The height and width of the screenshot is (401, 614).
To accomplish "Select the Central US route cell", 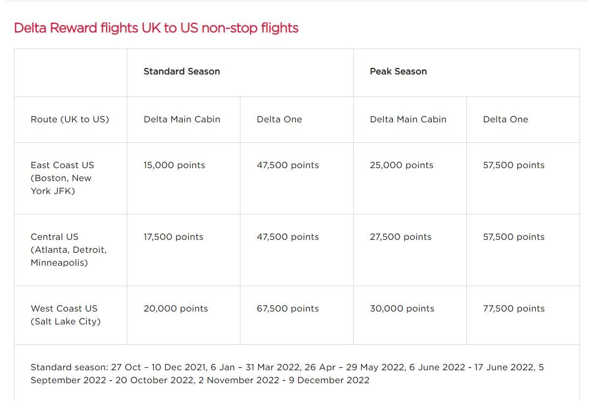I will tap(68, 250).
